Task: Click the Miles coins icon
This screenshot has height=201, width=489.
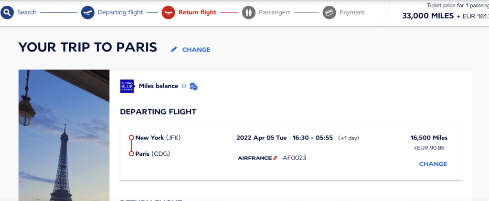Action: click(x=194, y=87)
